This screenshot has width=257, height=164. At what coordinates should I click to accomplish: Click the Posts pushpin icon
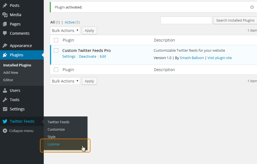pos(5,5)
